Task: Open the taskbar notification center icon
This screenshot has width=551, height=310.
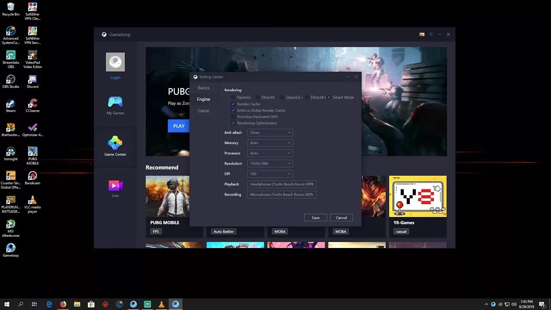Action: coord(542,304)
